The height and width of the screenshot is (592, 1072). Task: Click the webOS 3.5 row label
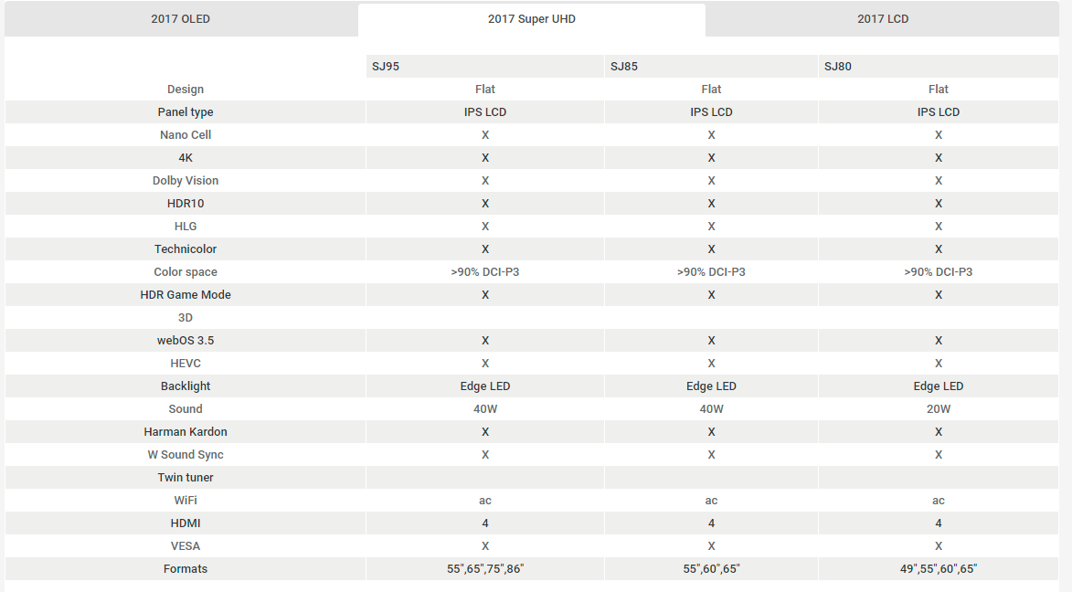pos(186,341)
